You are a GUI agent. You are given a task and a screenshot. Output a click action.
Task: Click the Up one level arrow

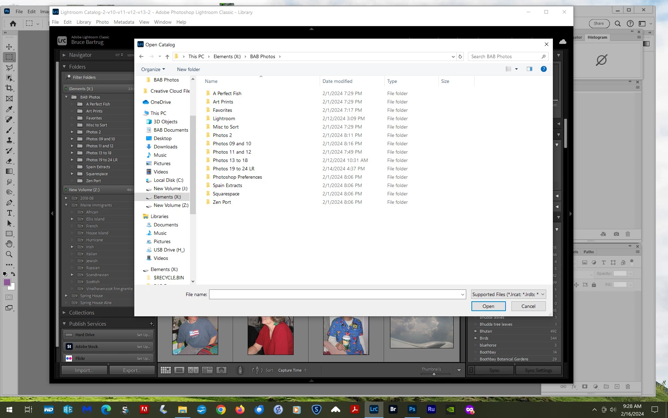pyautogui.click(x=167, y=56)
